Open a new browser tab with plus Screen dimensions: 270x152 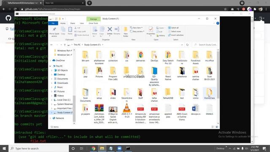[89, 3]
